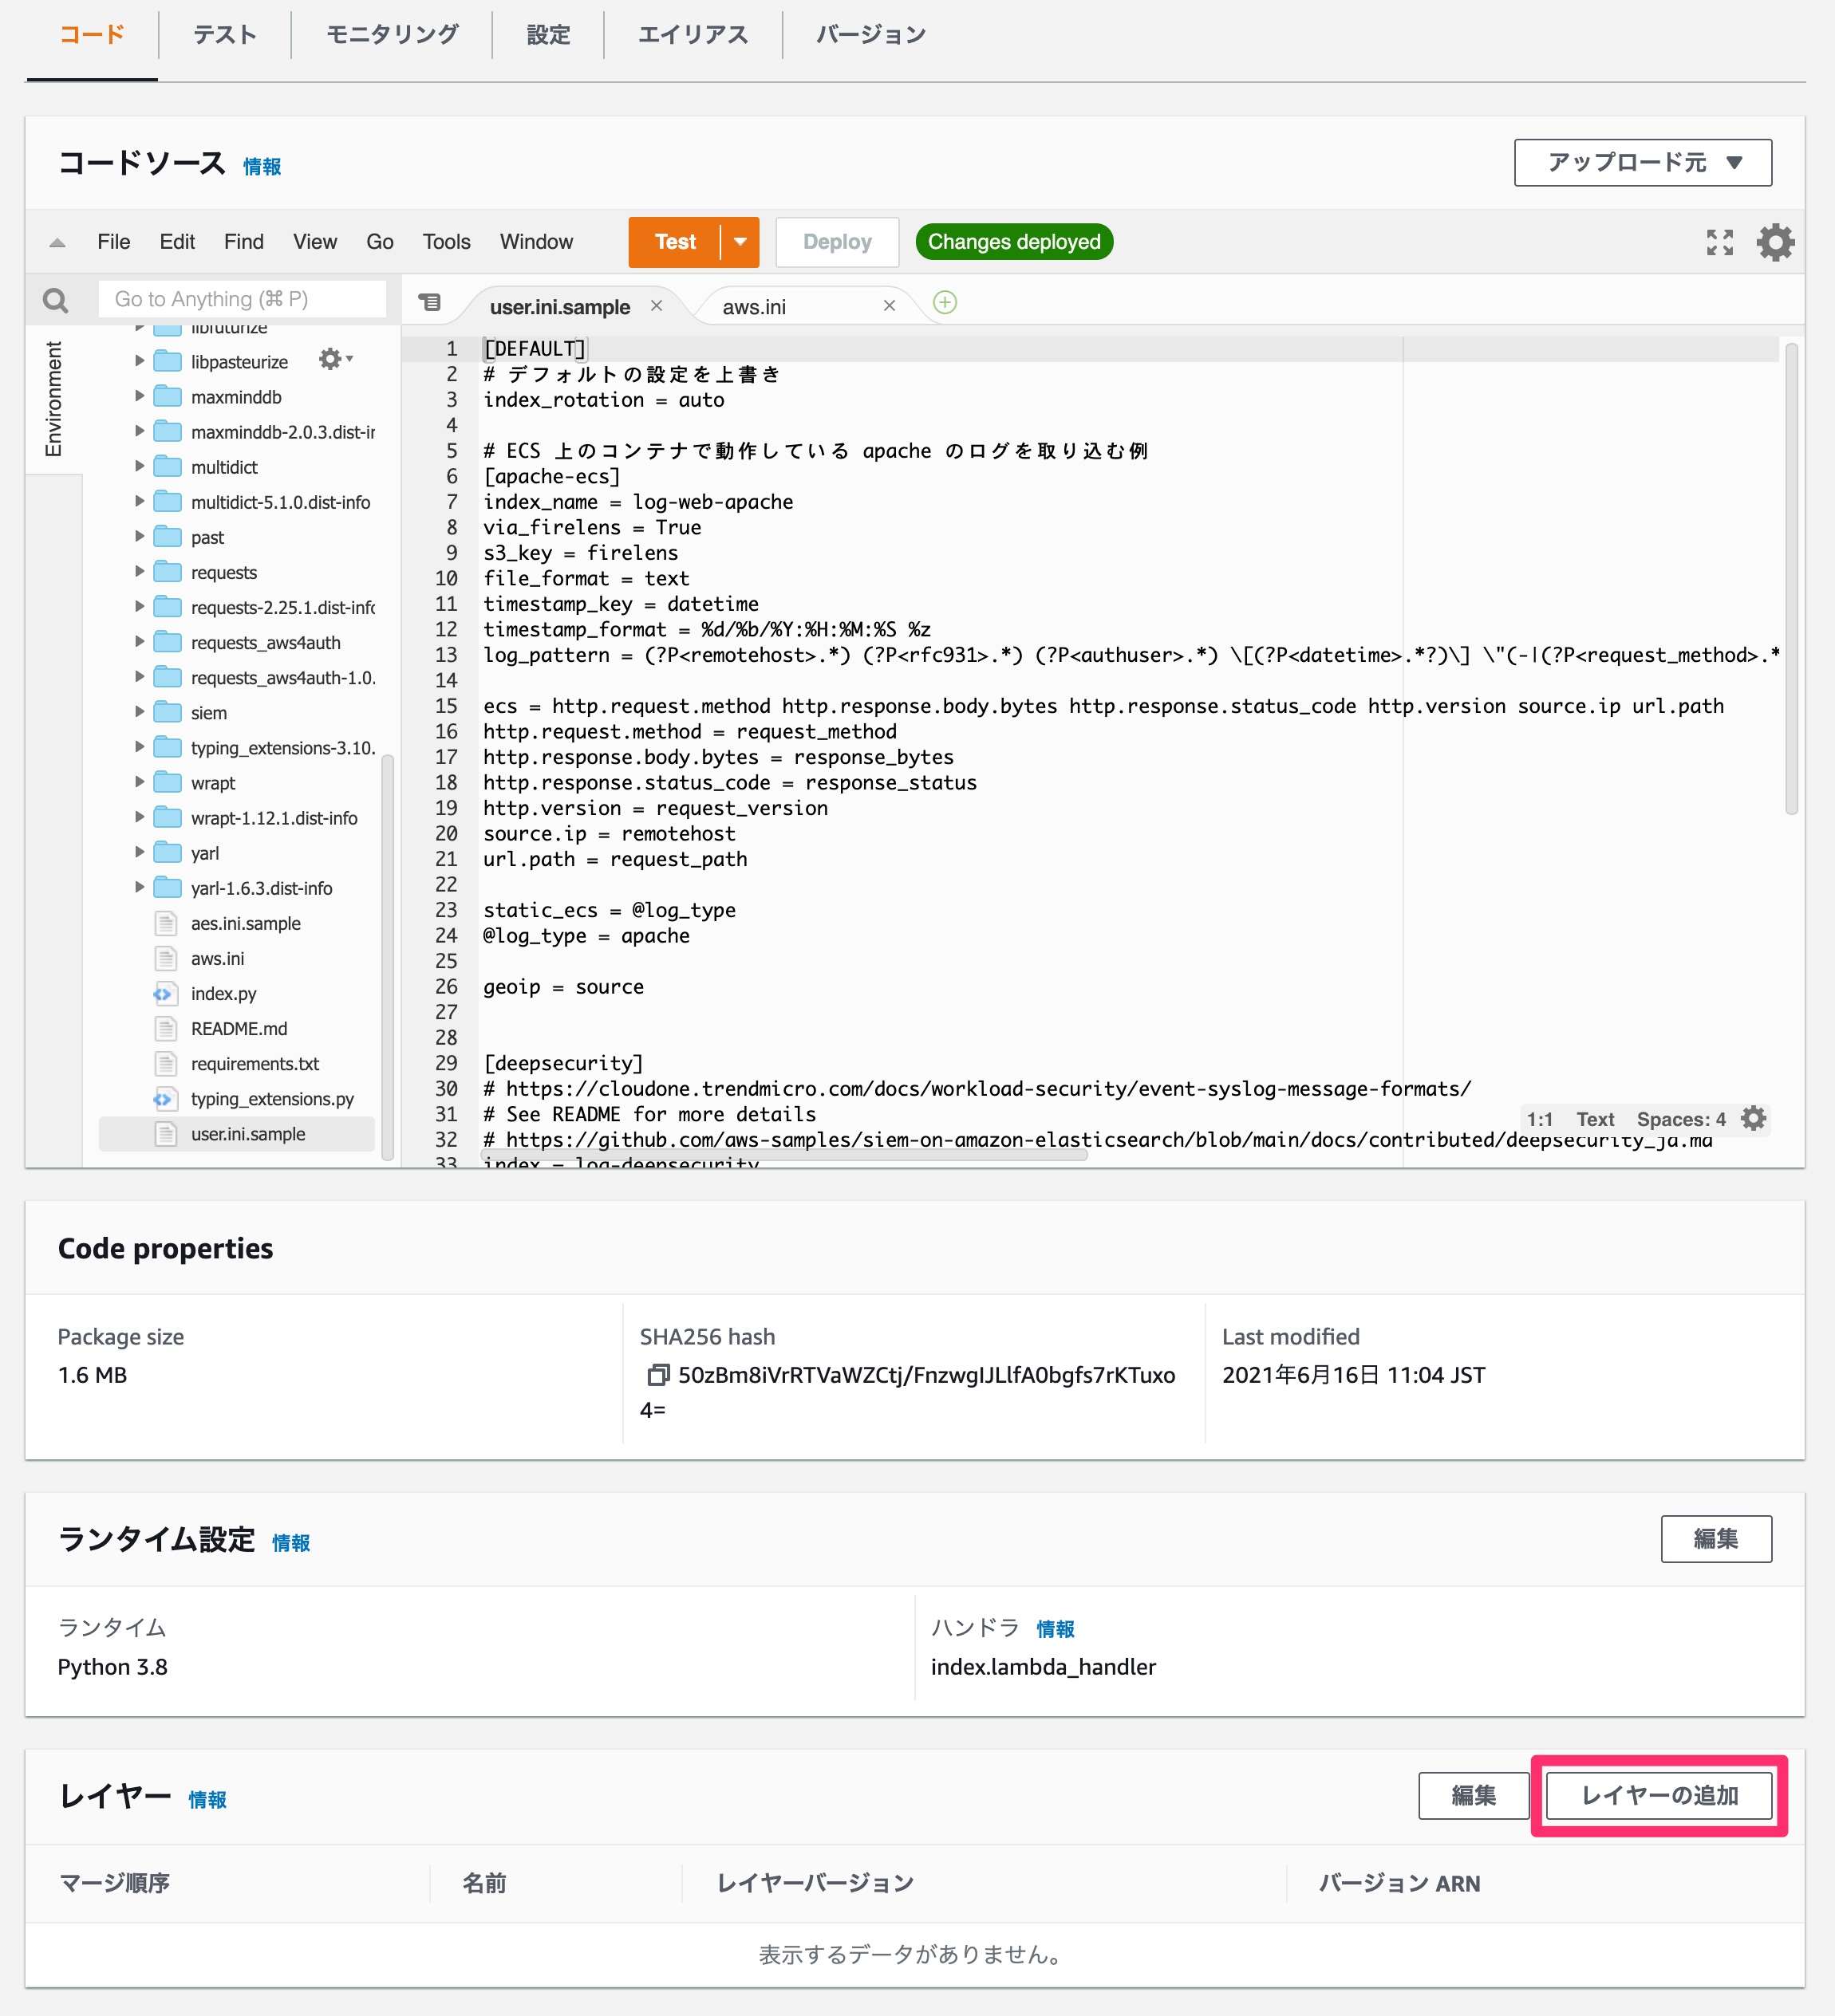The width and height of the screenshot is (1835, 2016).
Task: Click the gear icon beside libpasteurize folder
Action: pos(331,359)
